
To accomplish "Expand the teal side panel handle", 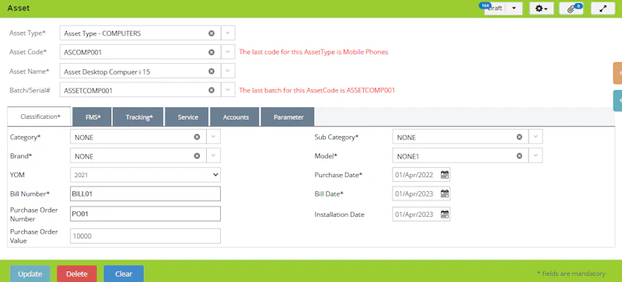I will 617,100.
